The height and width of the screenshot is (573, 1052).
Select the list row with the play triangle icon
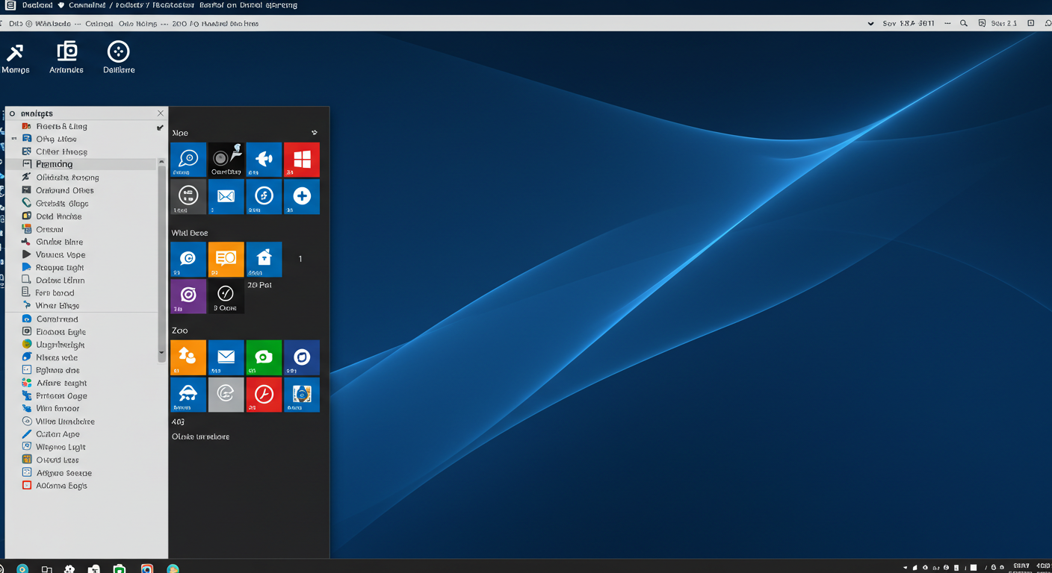click(81, 254)
